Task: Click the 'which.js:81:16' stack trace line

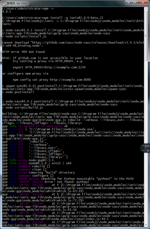Action: click(39, 210)
